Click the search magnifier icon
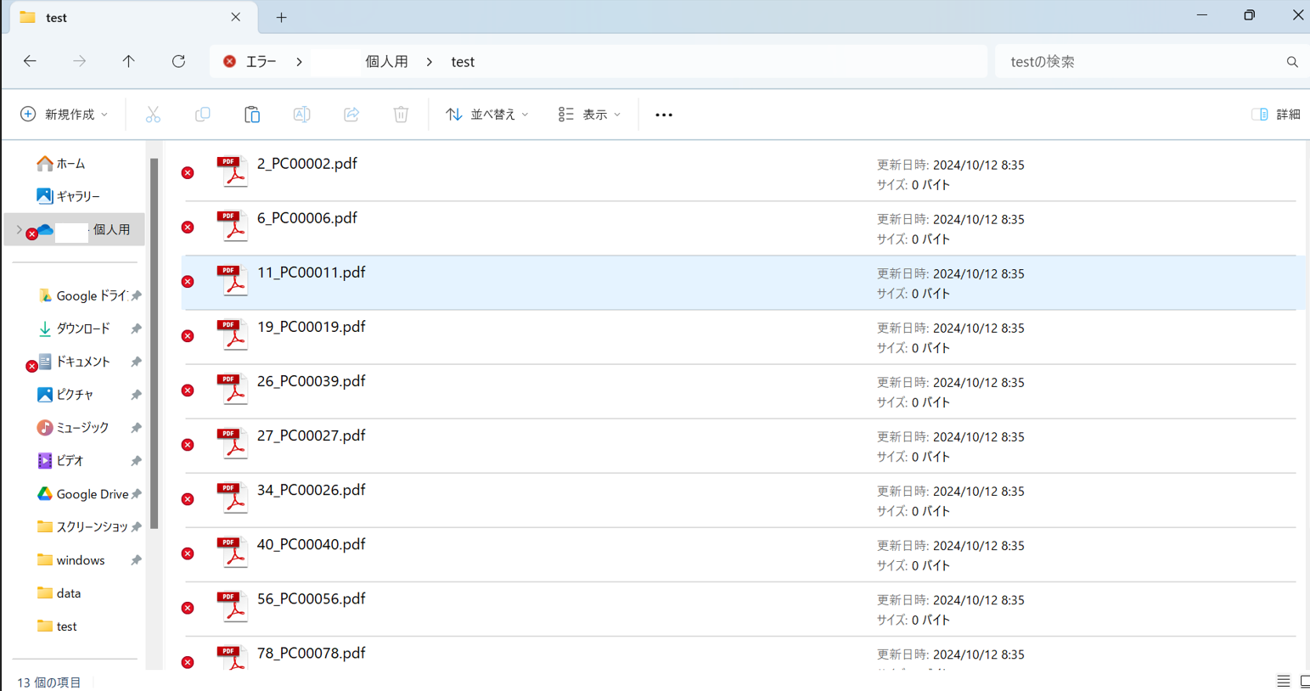Viewport: 1310px width, 691px height. 1292,62
